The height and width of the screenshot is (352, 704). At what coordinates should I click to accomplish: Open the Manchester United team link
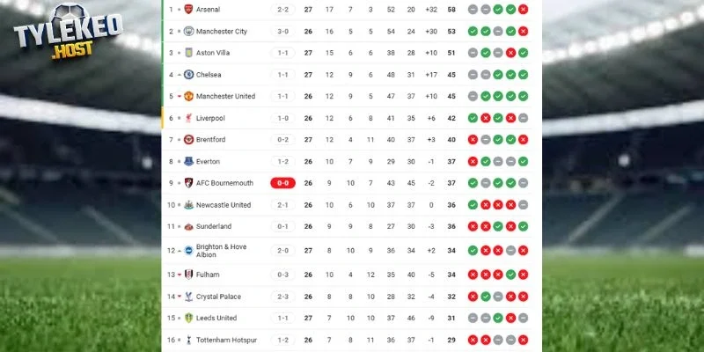225,96
